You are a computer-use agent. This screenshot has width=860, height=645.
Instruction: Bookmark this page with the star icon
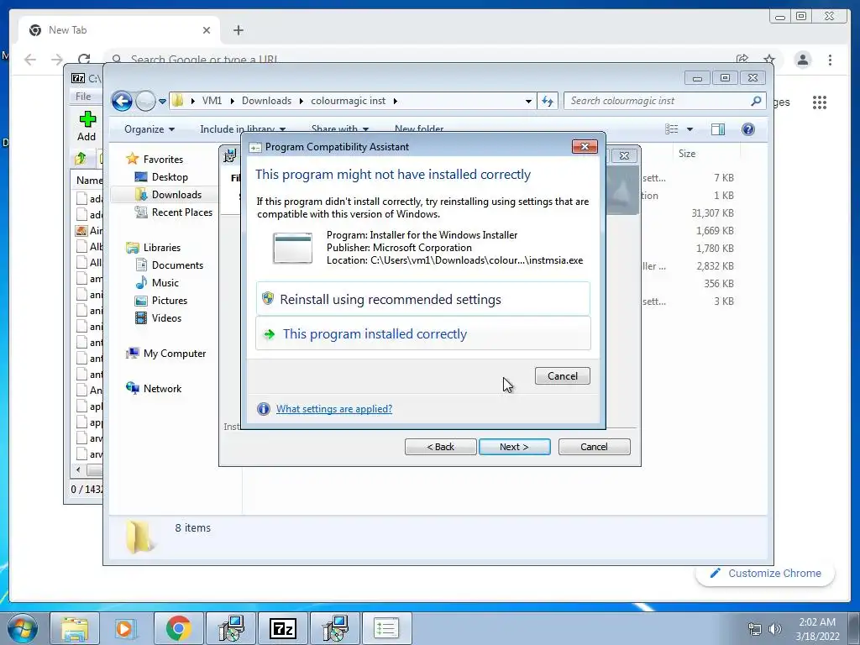point(769,60)
